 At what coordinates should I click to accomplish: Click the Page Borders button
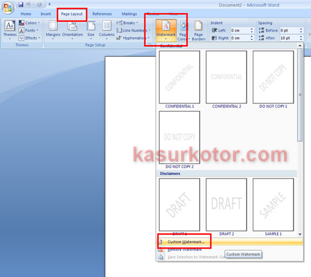(x=198, y=30)
